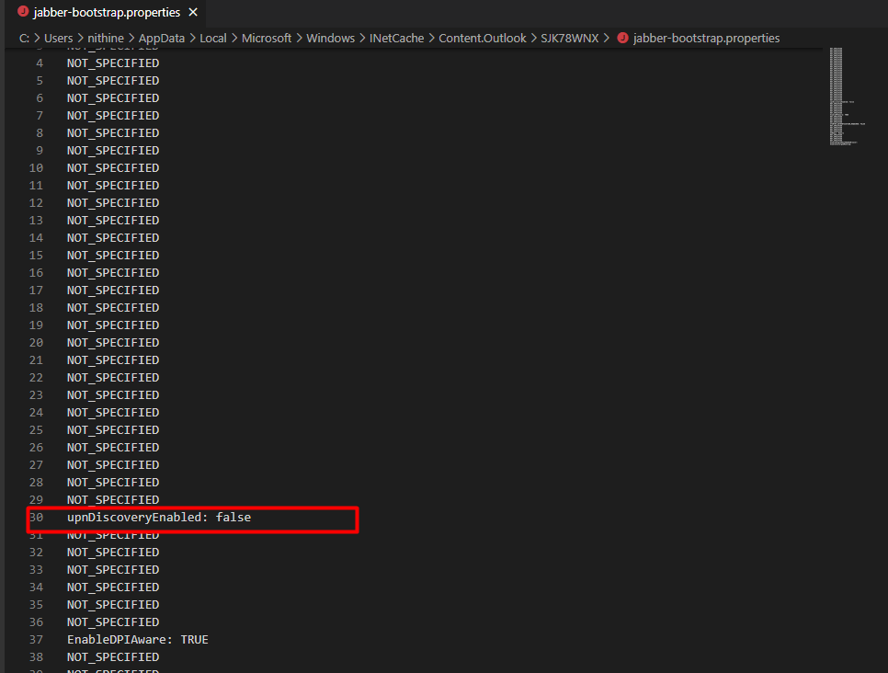Expand the AppData breadcrumb segment
Viewport: 888px width, 673px height.
(x=159, y=38)
